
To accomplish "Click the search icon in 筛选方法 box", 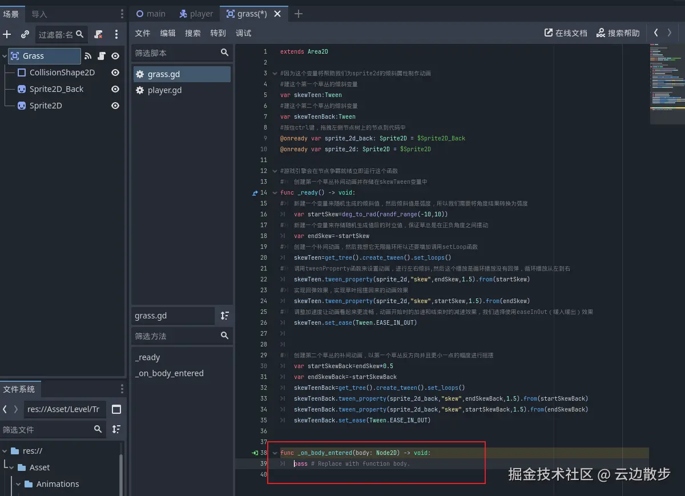I will tap(224, 336).
